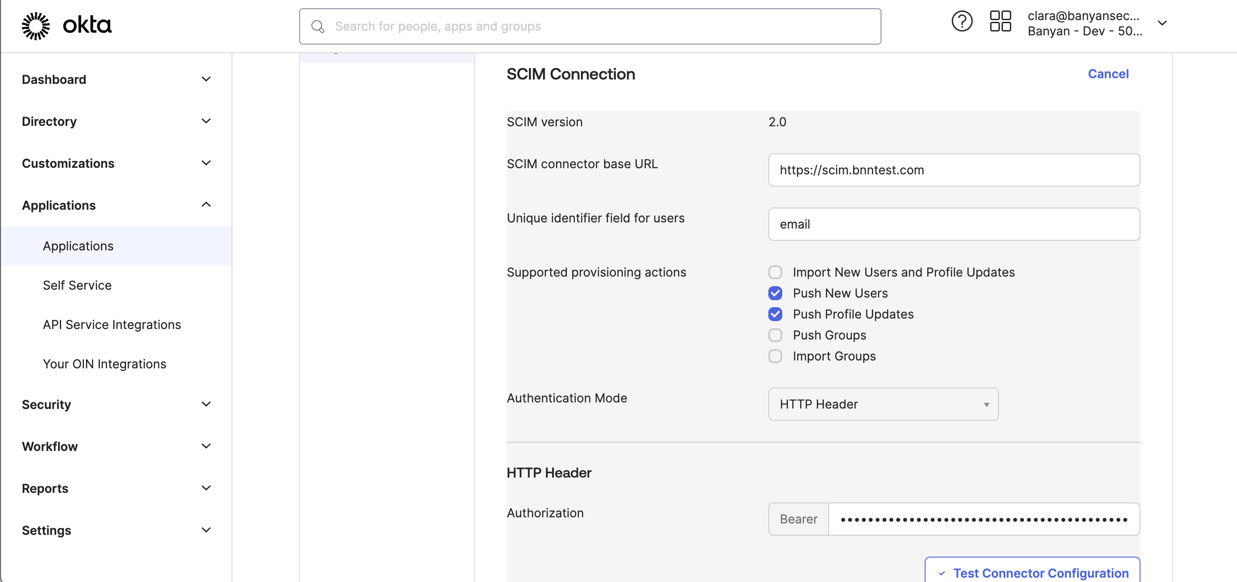Collapse the Applications section chevron
Viewport: 1237px width, 582px height.
coord(206,205)
